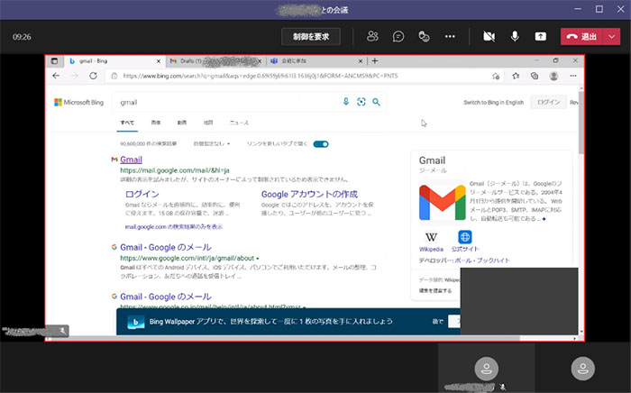This screenshot has height=393, width=631.
Task: Select the 画像 search category tab
Action: (x=155, y=122)
